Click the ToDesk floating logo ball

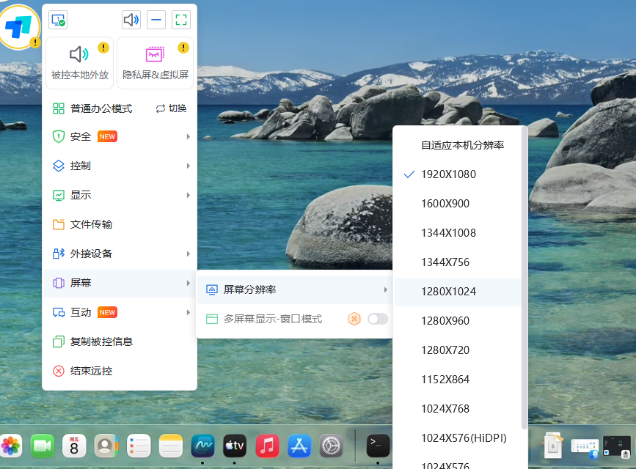[x=19, y=27]
